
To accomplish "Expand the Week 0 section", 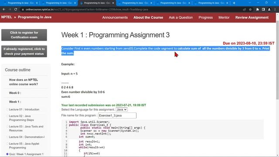I will click(x=15, y=93).
